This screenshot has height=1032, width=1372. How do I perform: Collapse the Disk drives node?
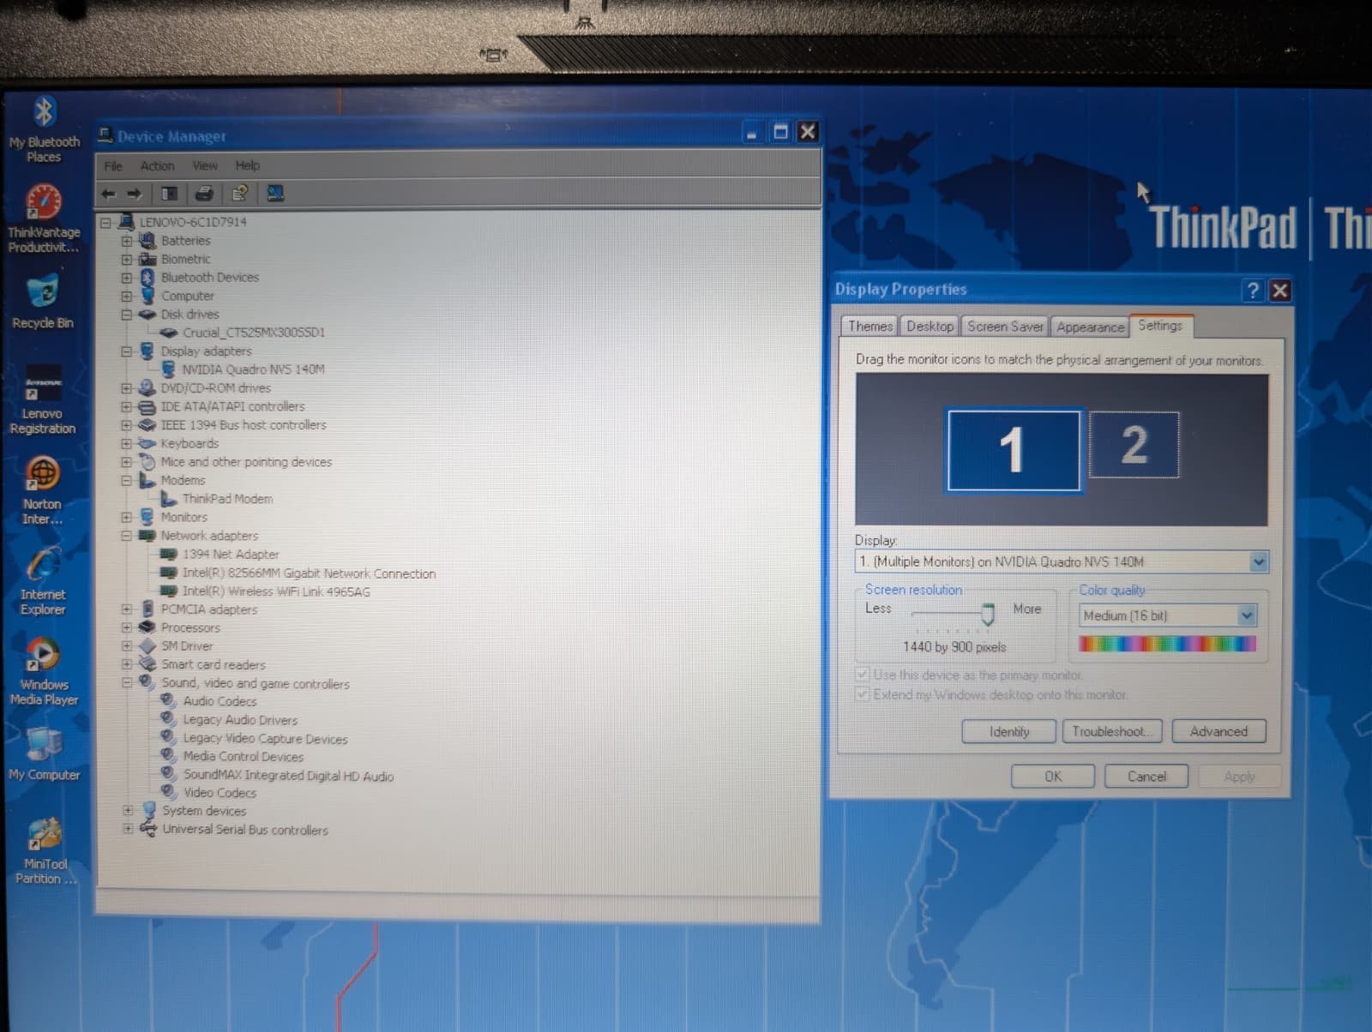coord(127,315)
